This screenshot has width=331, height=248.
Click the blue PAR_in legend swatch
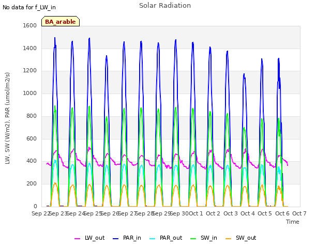(115, 239)
